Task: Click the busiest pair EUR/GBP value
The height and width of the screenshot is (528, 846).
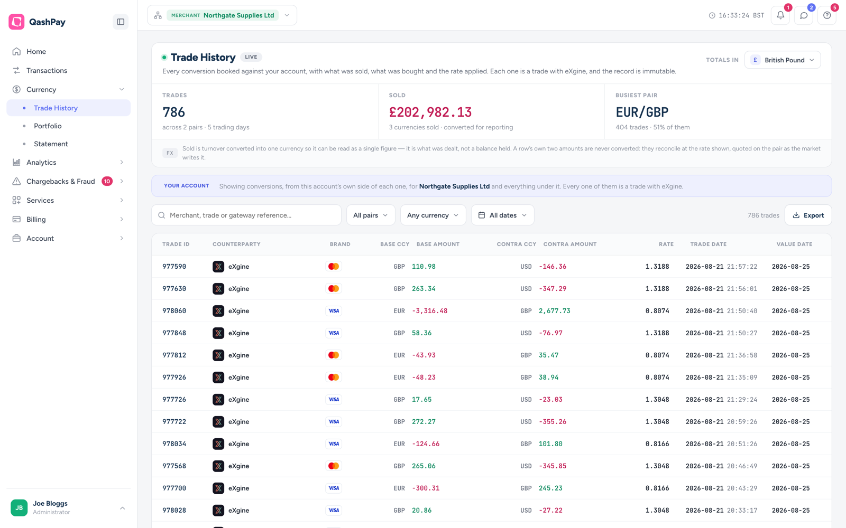Action: tap(642, 112)
